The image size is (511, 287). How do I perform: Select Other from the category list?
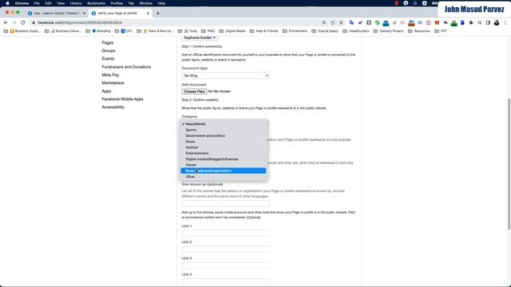[x=224, y=177]
